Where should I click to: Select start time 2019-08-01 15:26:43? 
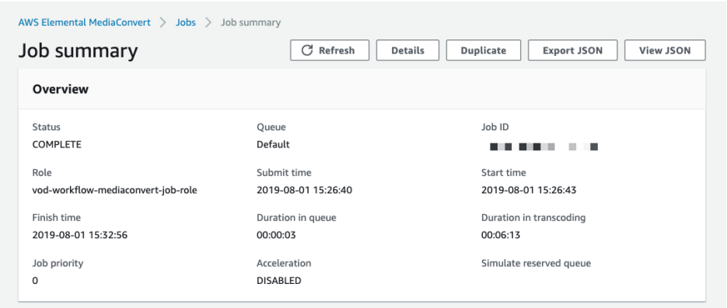coord(529,190)
